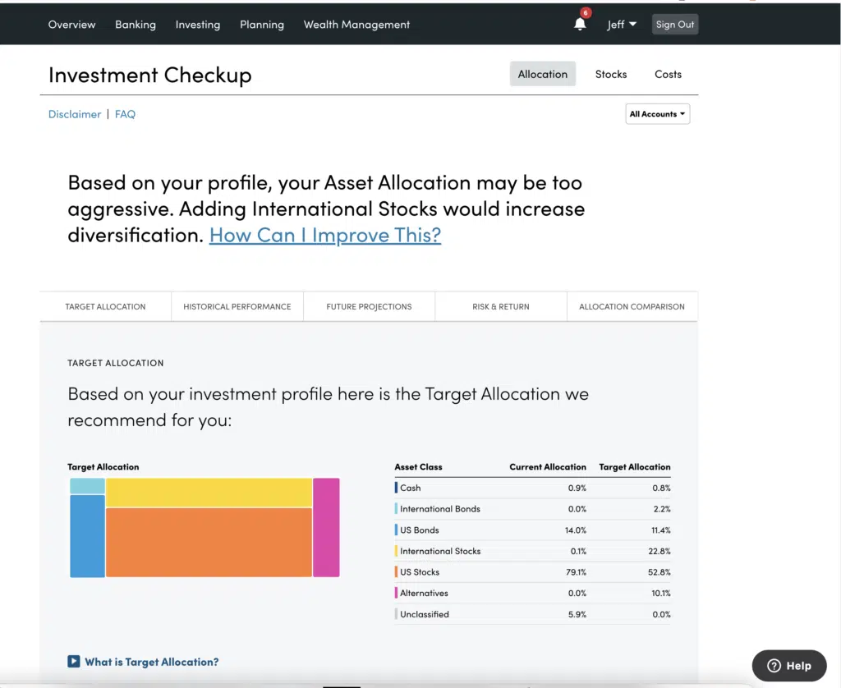Open the Disclaimer link
The width and height of the screenshot is (841, 688).
coord(75,114)
